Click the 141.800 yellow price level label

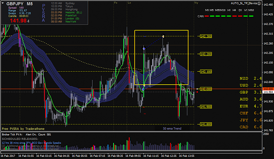[206, 124]
